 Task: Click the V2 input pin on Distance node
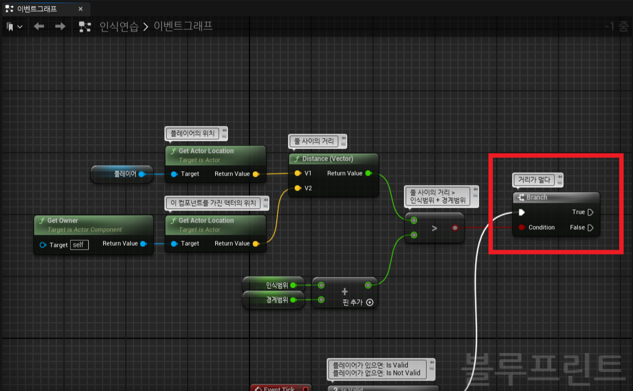(x=298, y=188)
